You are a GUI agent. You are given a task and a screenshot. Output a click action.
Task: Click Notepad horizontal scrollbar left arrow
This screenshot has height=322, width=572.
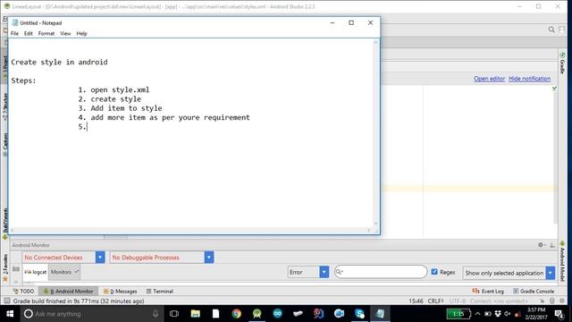(x=13, y=231)
